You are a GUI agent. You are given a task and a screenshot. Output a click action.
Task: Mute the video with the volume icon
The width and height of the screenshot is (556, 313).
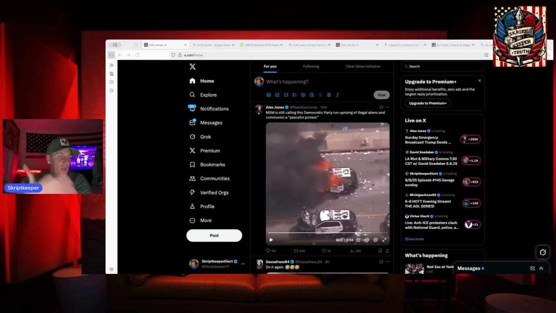tap(367, 240)
